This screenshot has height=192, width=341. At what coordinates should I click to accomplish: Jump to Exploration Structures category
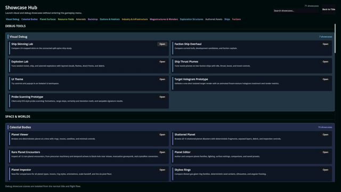[191, 19]
